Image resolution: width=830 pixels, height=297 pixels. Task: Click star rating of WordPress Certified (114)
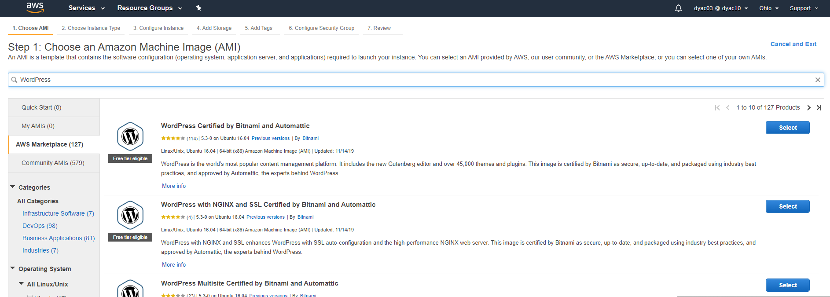(x=173, y=138)
